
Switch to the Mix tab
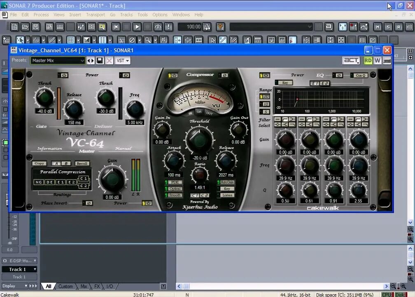(x=84, y=286)
